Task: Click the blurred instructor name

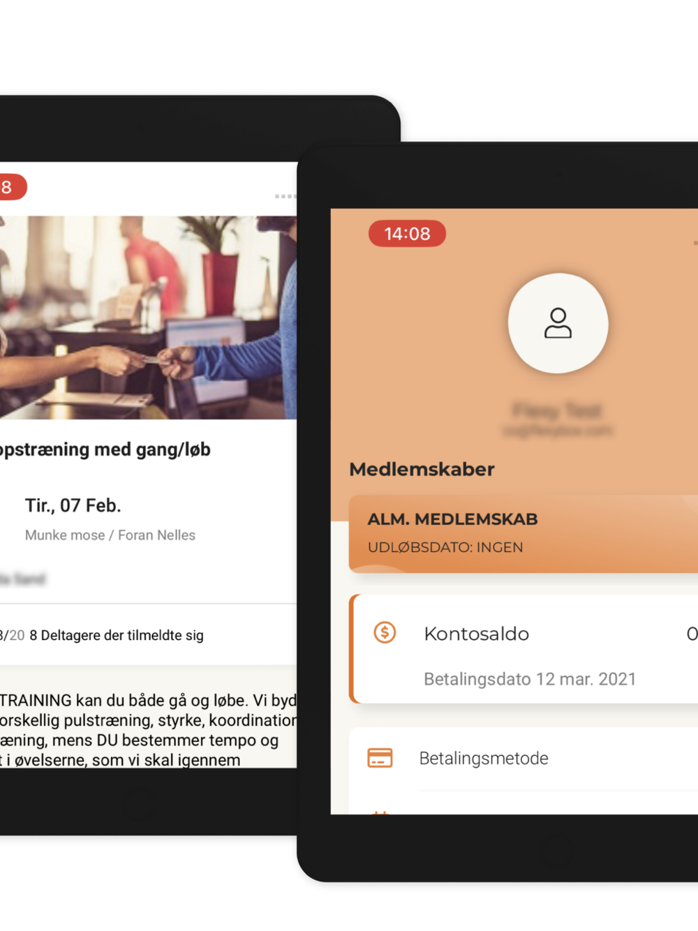Action: 22,579
